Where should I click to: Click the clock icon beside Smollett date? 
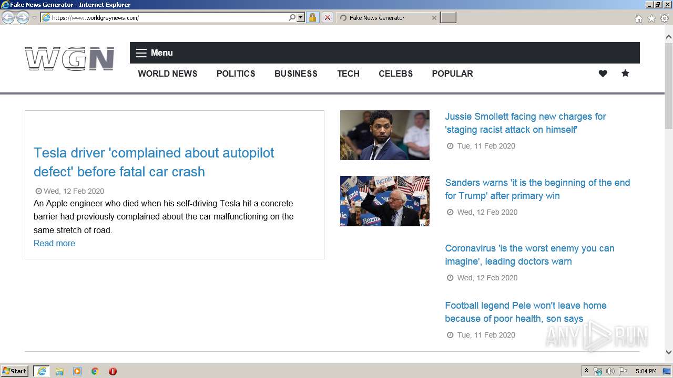pyautogui.click(x=450, y=146)
